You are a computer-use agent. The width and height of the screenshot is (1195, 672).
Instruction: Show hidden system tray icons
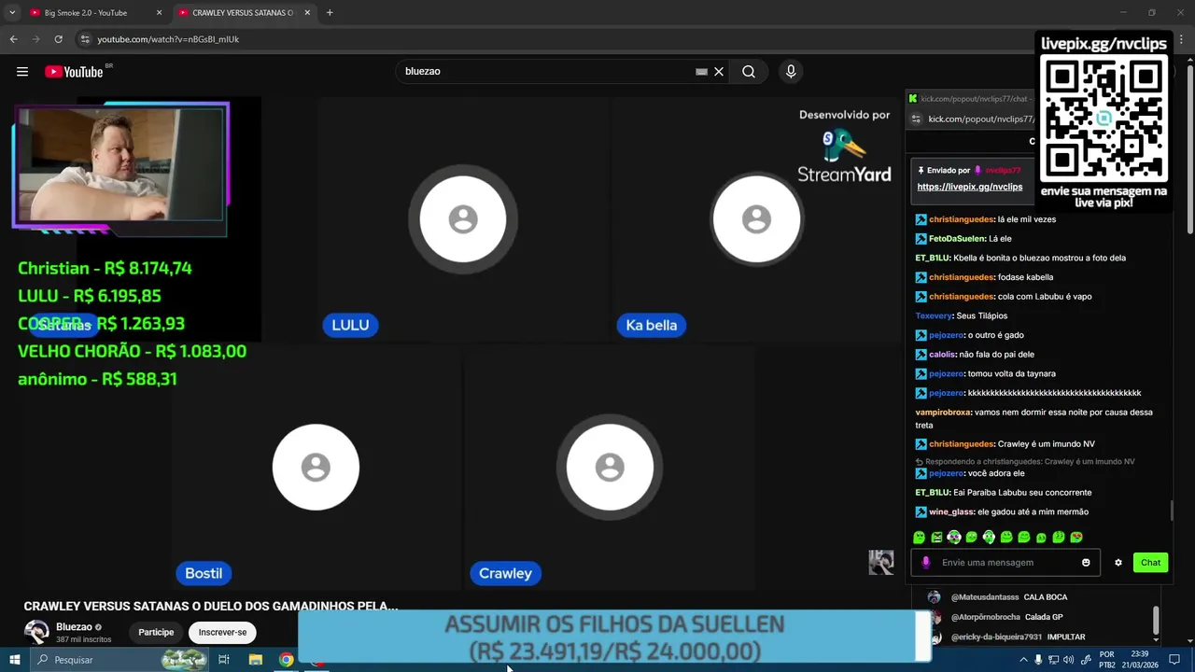(x=1023, y=660)
